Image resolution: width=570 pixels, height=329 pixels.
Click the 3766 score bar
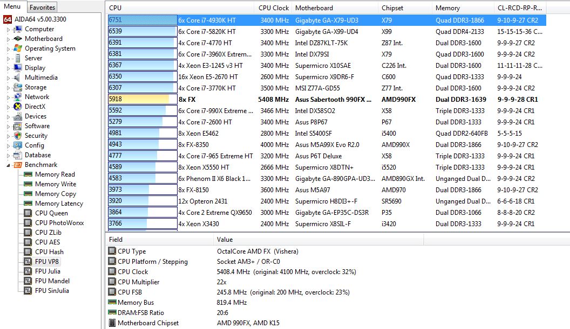pyautogui.click(x=142, y=223)
